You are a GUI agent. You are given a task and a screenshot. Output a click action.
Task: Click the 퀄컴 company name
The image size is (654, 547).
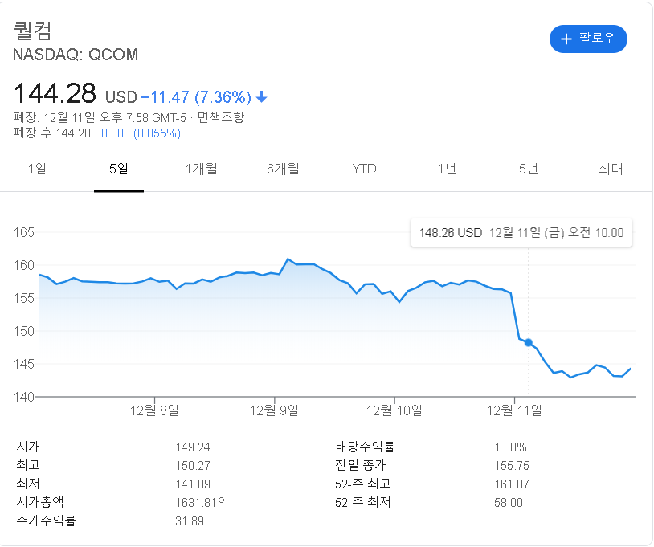click(32, 31)
